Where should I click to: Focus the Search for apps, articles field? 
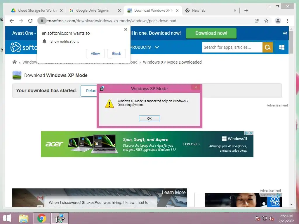232,47
